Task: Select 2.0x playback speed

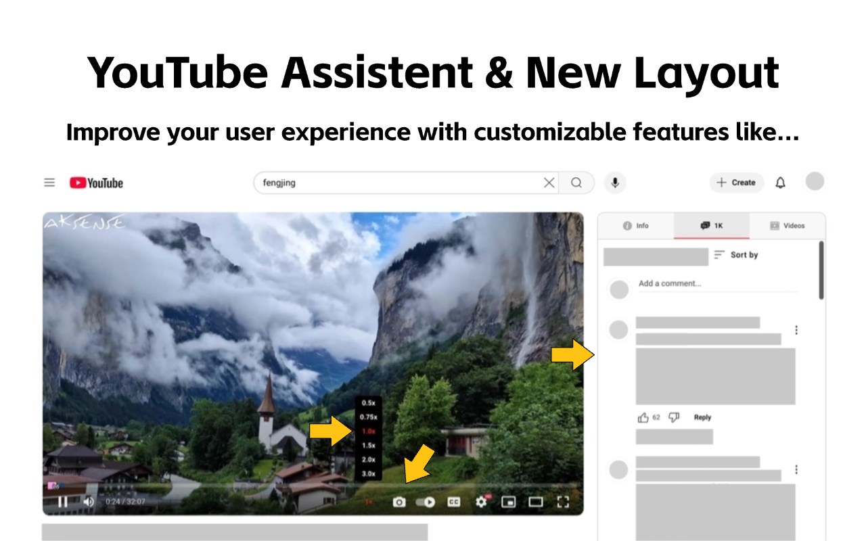Action: (369, 458)
